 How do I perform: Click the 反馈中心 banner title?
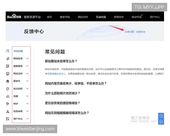click(34, 31)
